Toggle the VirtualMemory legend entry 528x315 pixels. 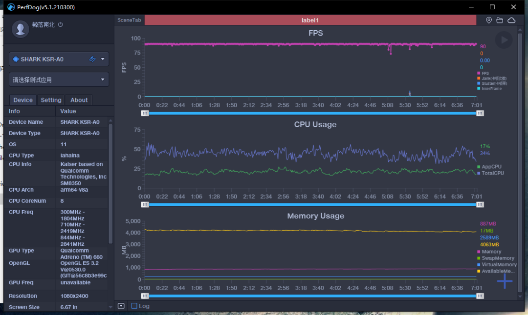(x=497, y=265)
